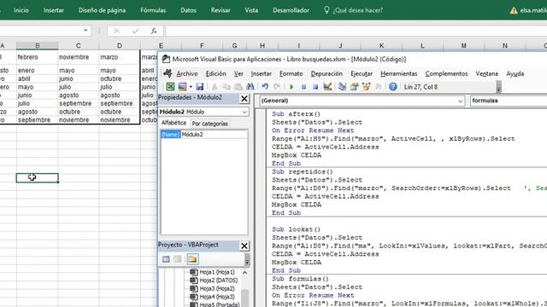Screen dimensions: 547x307
Task: Open the Diseño de página ribbon tab
Action: [x=102, y=10]
